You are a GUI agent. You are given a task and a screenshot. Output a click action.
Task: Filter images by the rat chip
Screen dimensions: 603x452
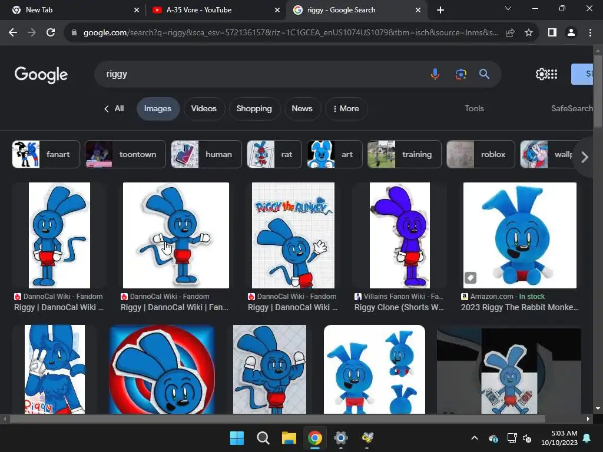(274, 154)
